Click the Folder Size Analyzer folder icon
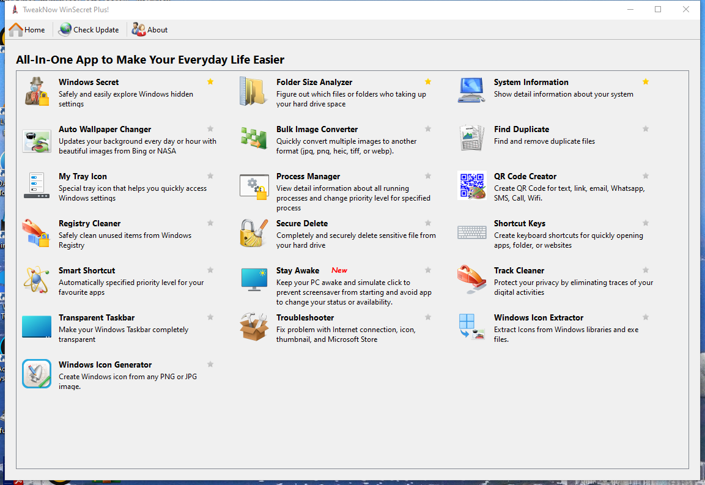Image resolution: width=705 pixels, height=485 pixels. 253,92
